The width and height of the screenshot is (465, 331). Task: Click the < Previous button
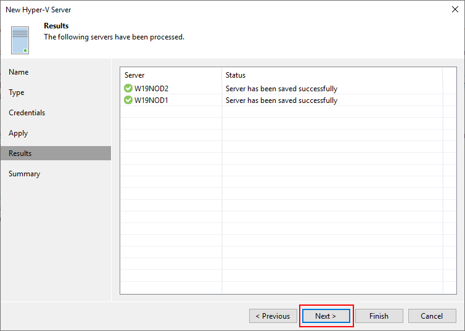[273, 316]
